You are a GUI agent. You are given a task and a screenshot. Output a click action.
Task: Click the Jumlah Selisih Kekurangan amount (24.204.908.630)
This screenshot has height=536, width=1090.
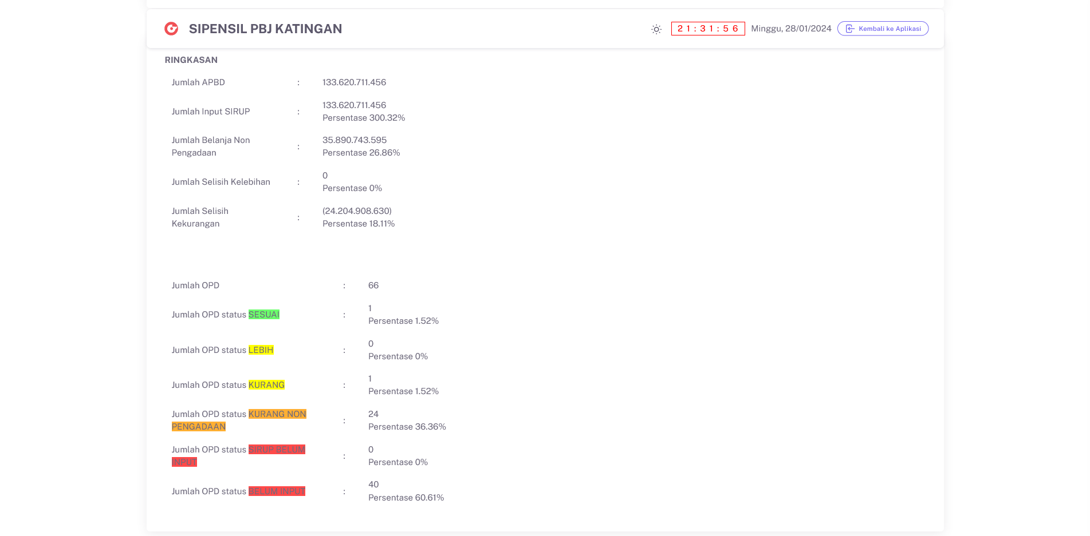[357, 211]
